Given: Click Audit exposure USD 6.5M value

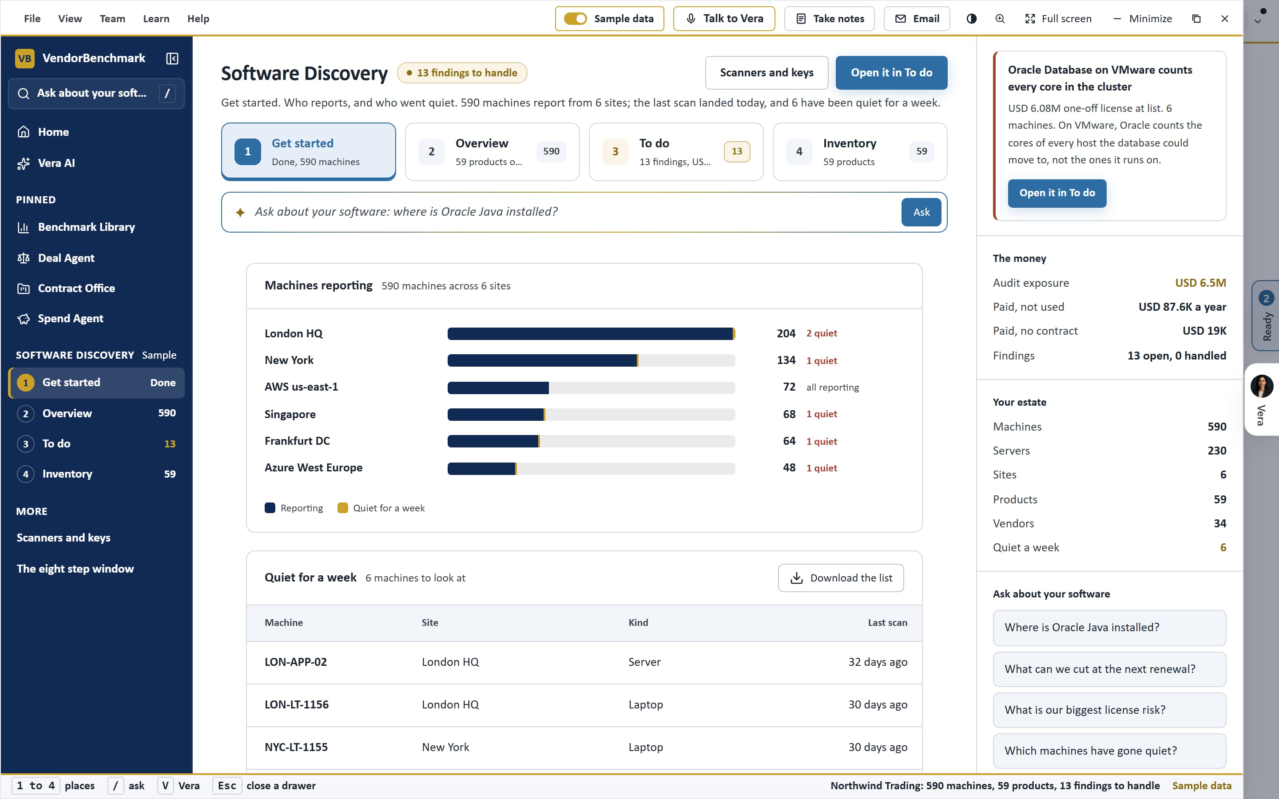Looking at the screenshot, I should pos(1200,283).
